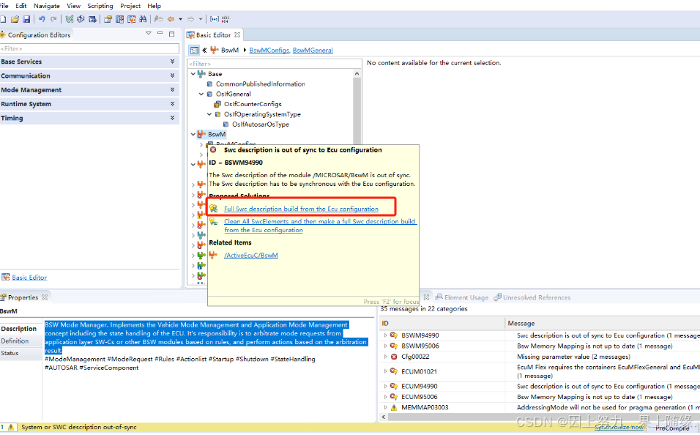Select CommonPublishedInformation in the tree

click(x=261, y=84)
